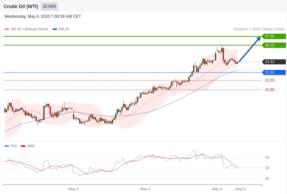The height and width of the screenshot is (194, 287).
Task: Open the Research Trading Central copyright link
Action: coord(259,29)
